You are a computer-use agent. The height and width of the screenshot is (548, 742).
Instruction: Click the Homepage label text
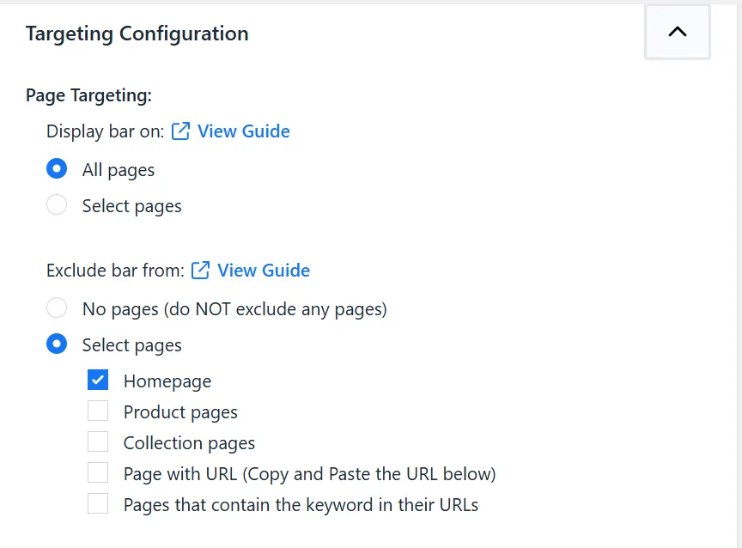coord(167,381)
